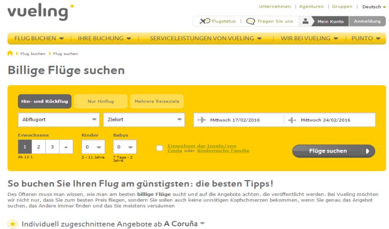The image size is (389, 229).
Task: Click the chat bubble icon
Action: click(x=250, y=22)
